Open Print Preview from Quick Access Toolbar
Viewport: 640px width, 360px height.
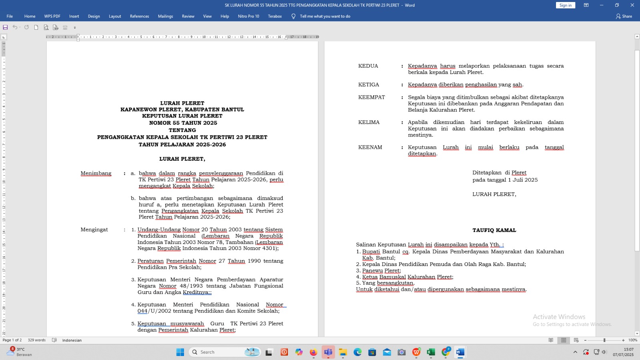(x=46, y=27)
